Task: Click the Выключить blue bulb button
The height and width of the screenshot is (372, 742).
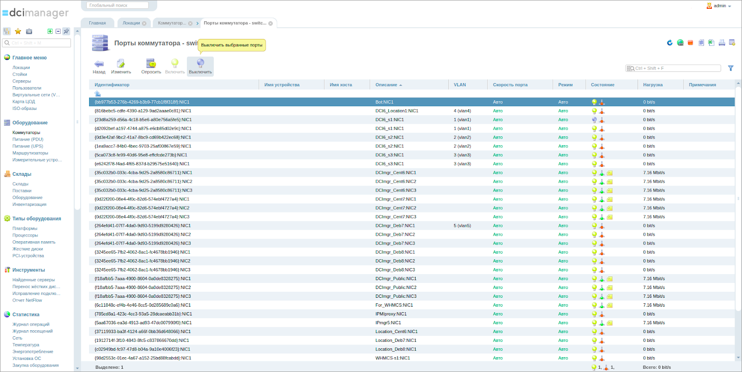Action: click(x=200, y=66)
